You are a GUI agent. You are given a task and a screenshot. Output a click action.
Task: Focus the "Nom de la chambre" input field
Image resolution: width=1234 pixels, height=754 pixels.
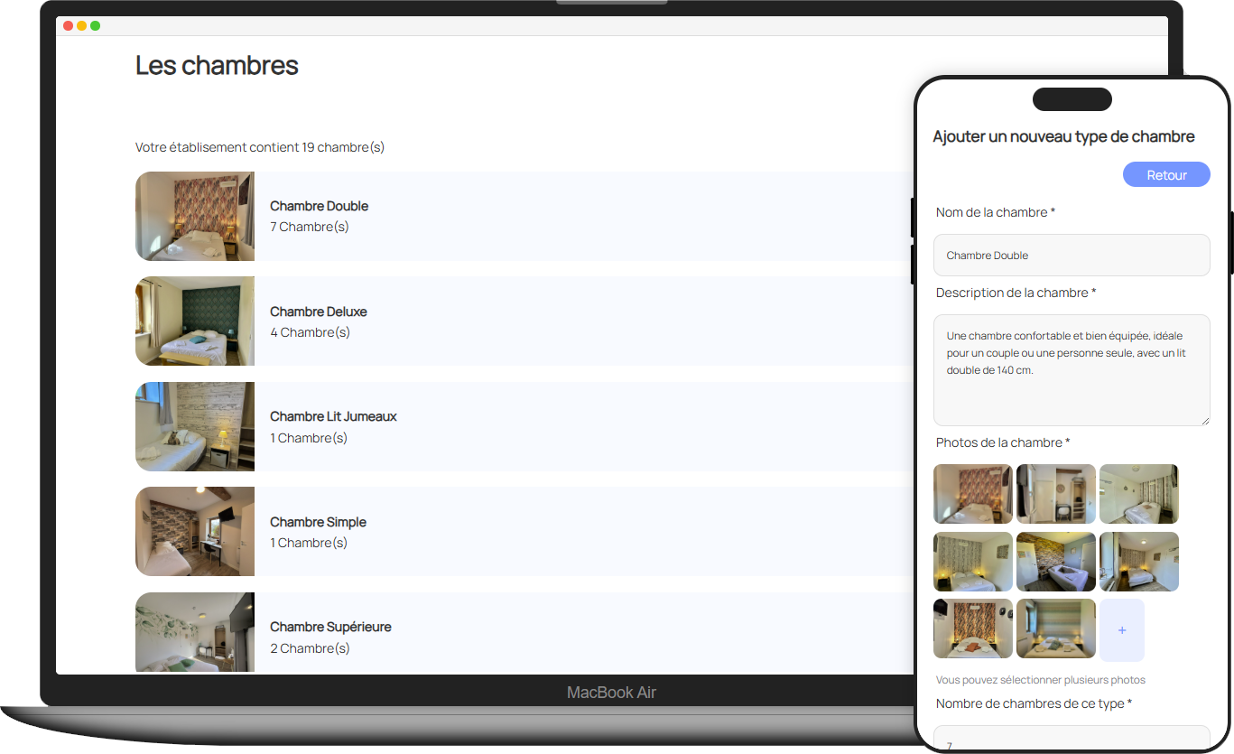pyautogui.click(x=1071, y=255)
